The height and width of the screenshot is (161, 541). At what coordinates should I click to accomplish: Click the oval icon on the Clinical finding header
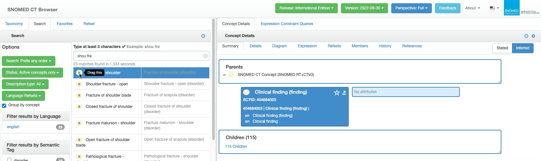click(246, 92)
